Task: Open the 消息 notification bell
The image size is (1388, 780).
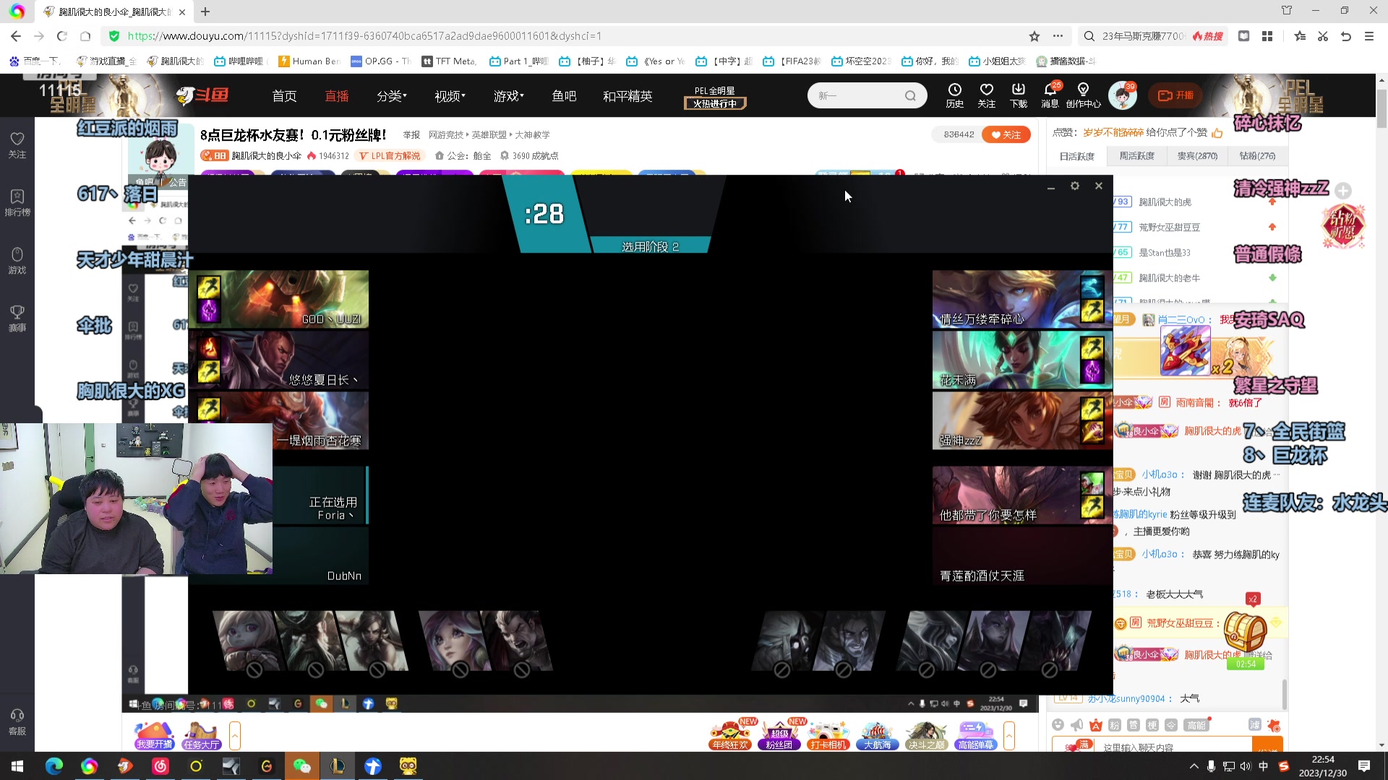Action: (1050, 95)
